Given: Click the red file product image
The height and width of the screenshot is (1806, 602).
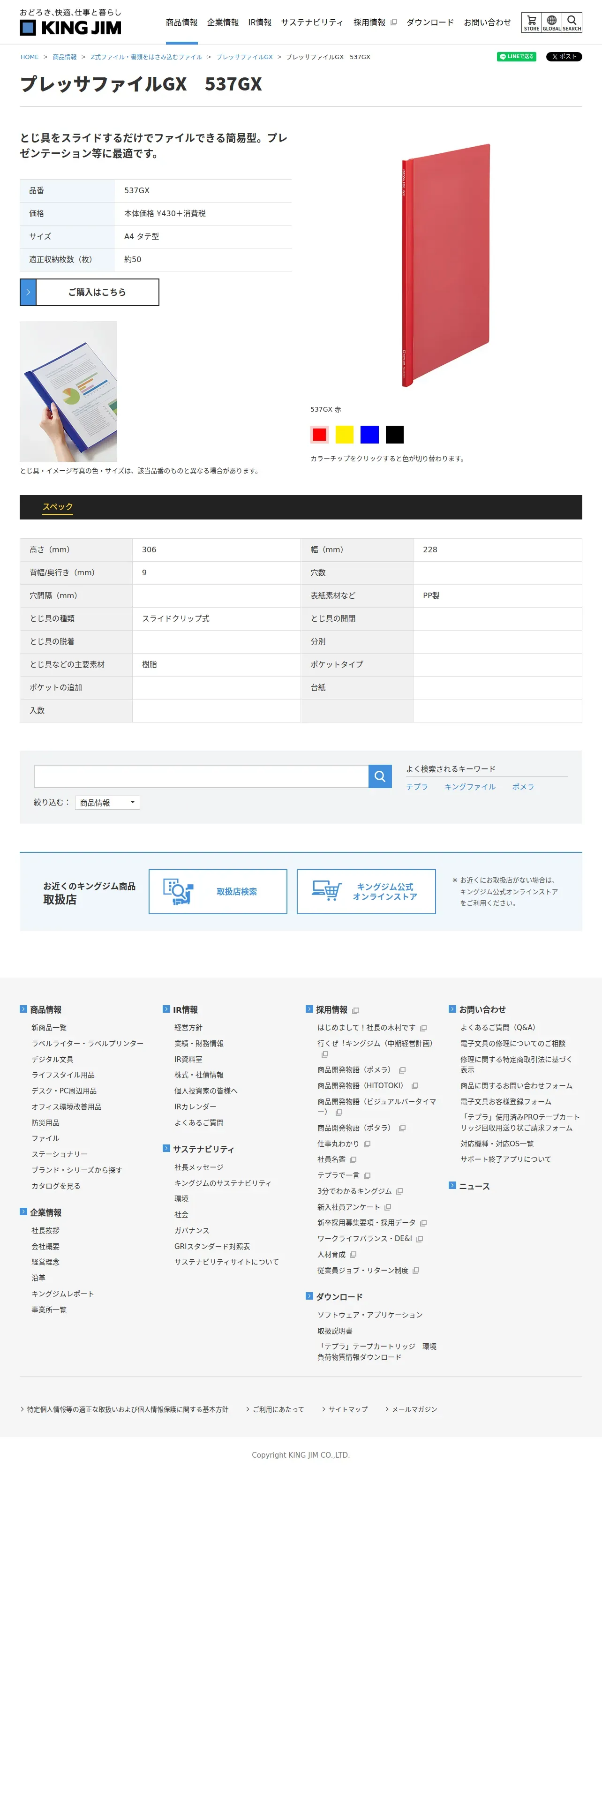Looking at the screenshot, I should [x=446, y=265].
